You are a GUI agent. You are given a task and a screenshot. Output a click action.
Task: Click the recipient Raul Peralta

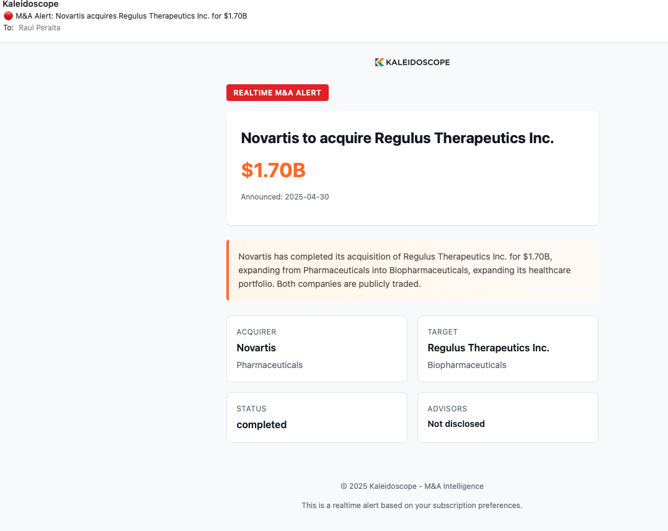[x=39, y=27]
